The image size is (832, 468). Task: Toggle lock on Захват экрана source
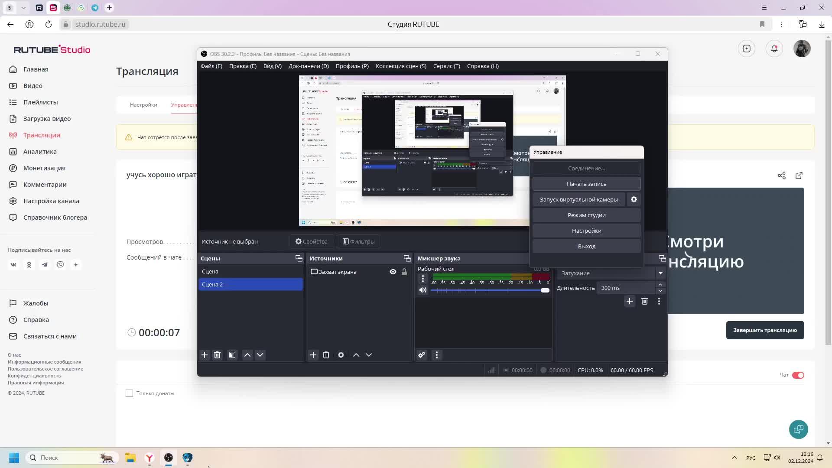(x=404, y=272)
